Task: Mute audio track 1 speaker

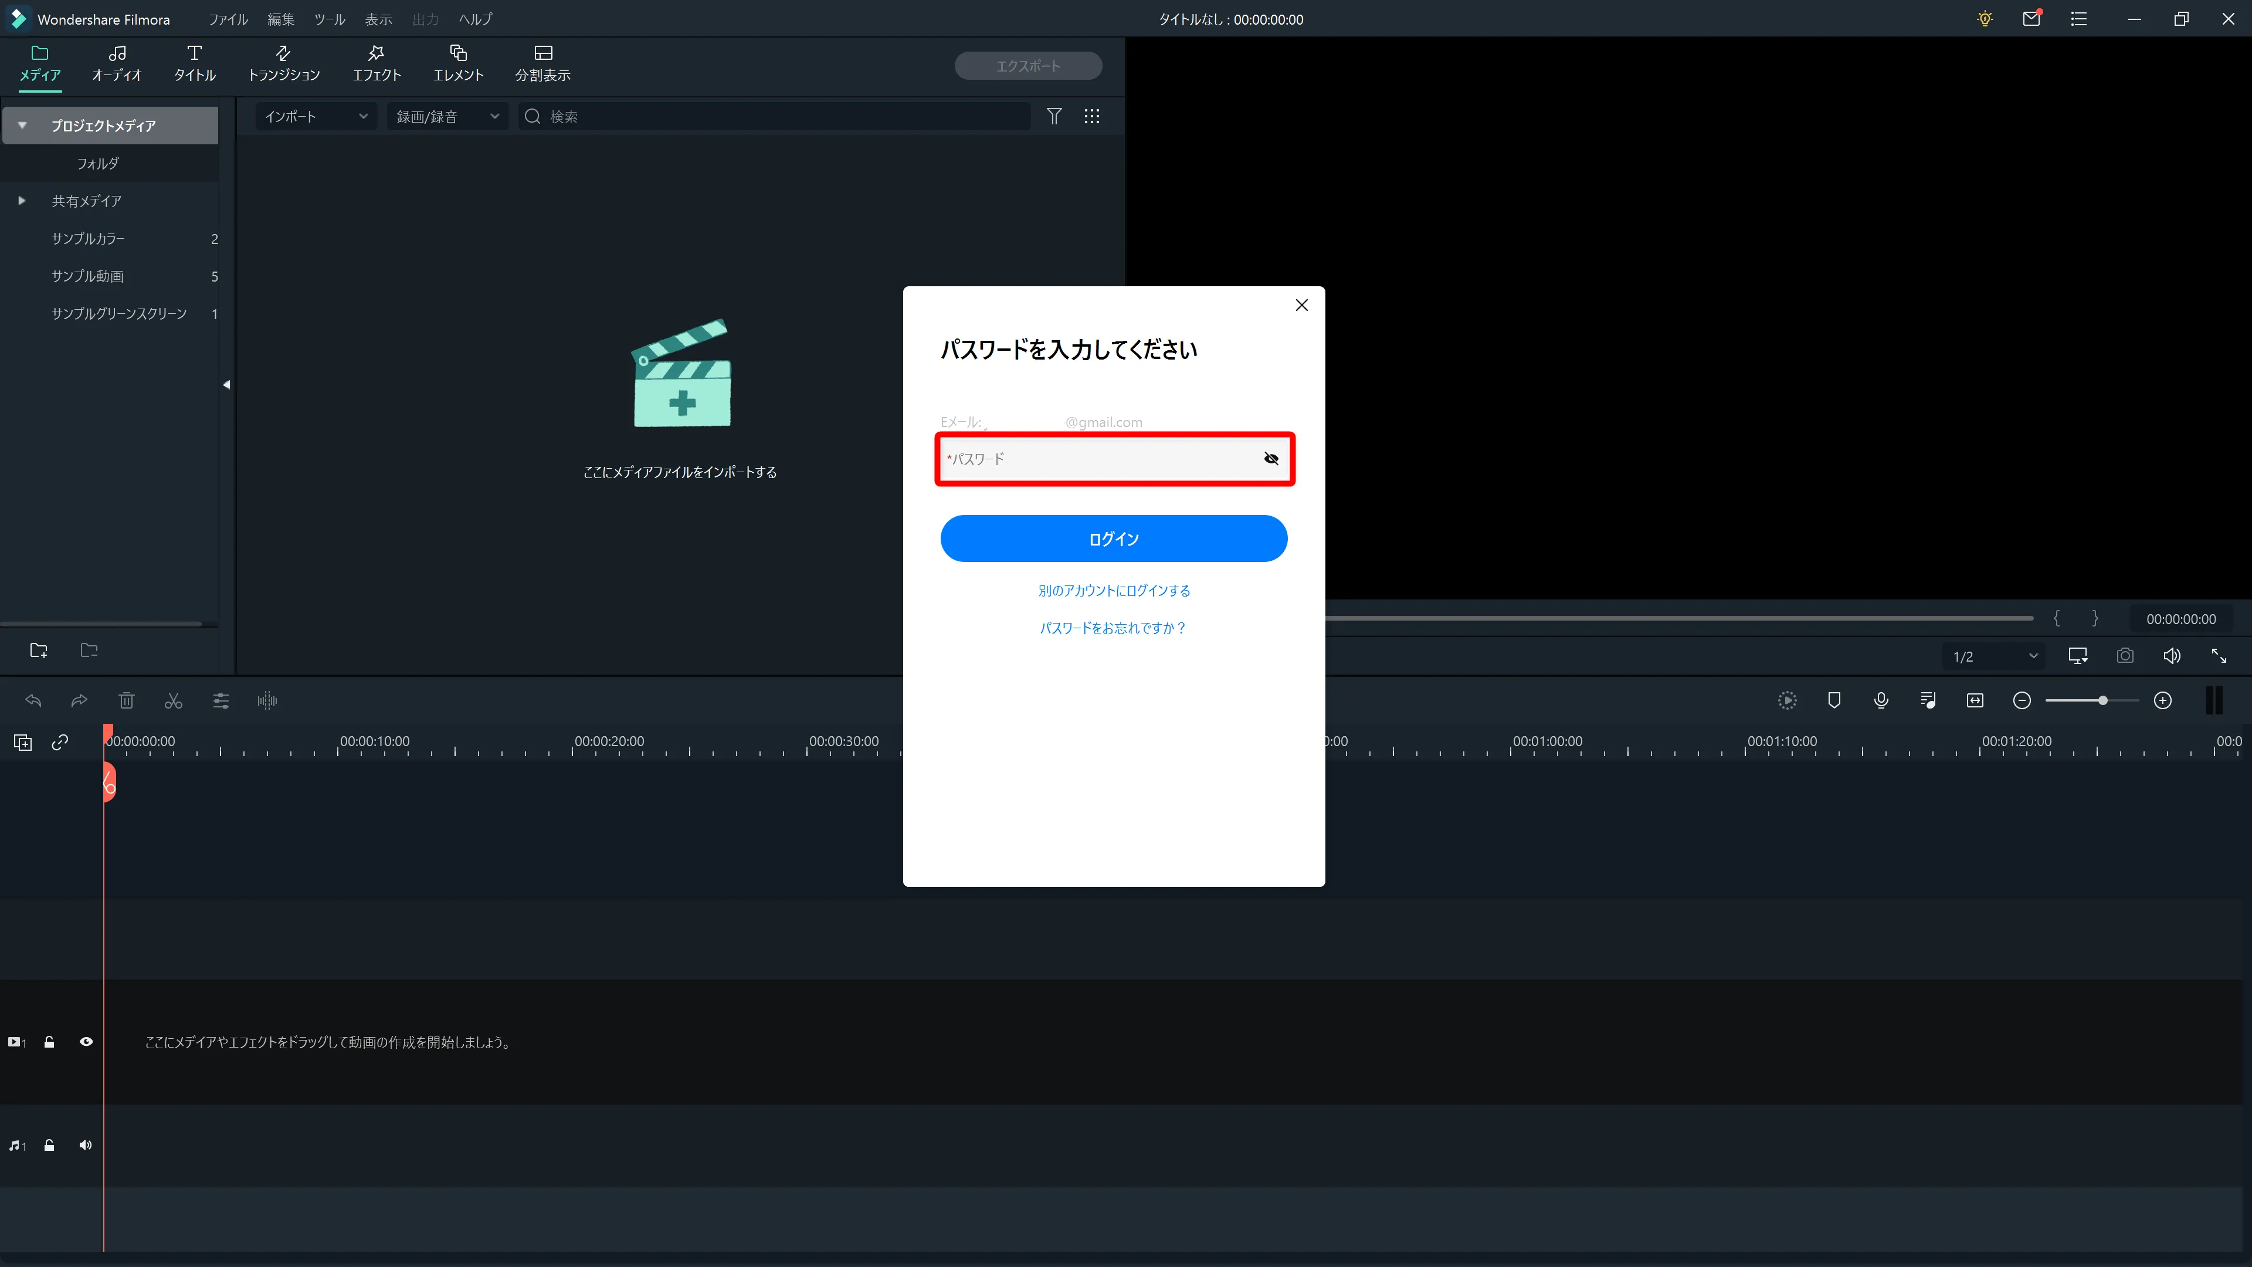Action: [86, 1146]
